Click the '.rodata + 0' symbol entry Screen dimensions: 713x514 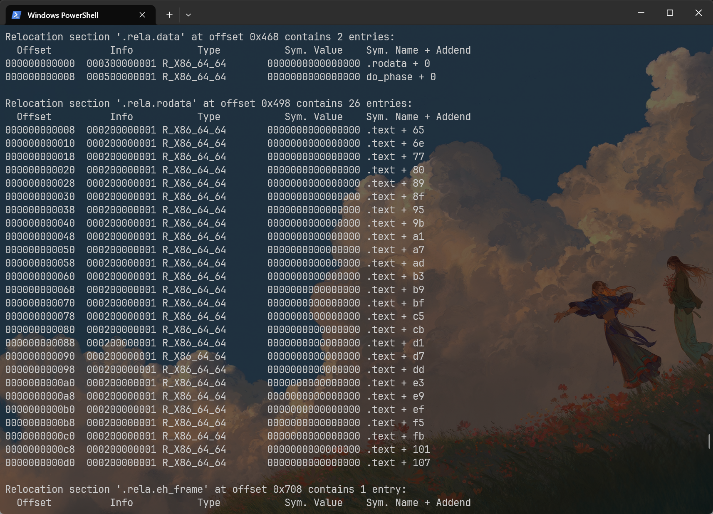(x=398, y=64)
